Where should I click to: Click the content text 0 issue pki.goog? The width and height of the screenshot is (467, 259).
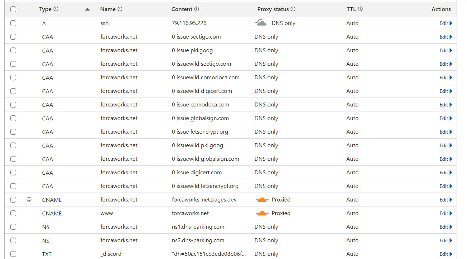click(192, 50)
